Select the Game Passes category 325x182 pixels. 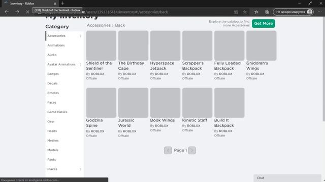[x=57, y=112]
